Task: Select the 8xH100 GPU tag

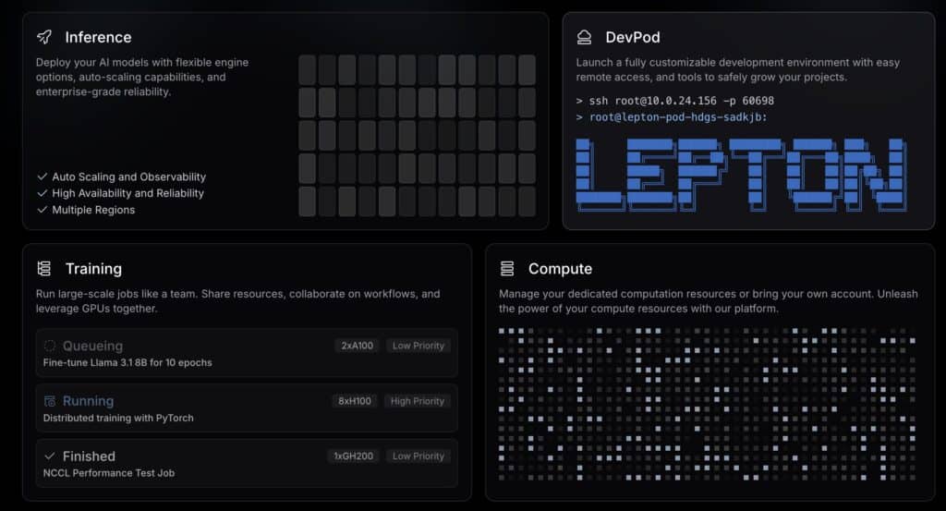Action: point(355,401)
